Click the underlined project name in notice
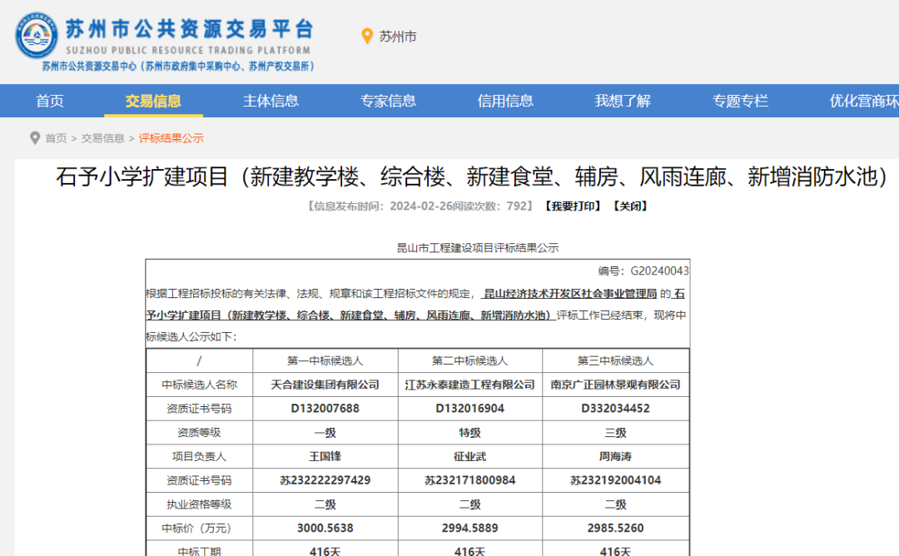 click(x=350, y=315)
